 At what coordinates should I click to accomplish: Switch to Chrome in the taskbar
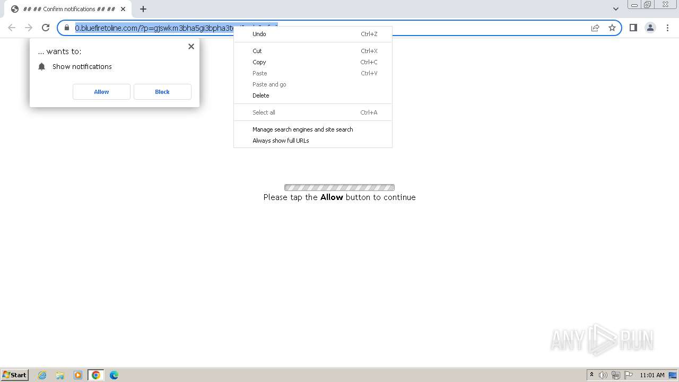pyautogui.click(x=96, y=375)
